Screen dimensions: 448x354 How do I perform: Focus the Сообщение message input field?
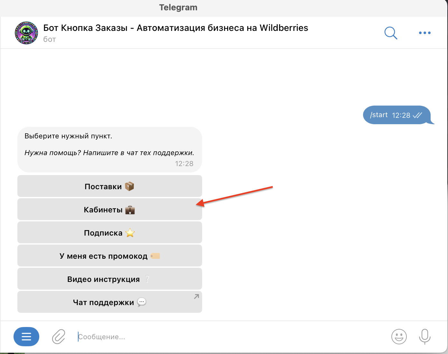coord(230,337)
